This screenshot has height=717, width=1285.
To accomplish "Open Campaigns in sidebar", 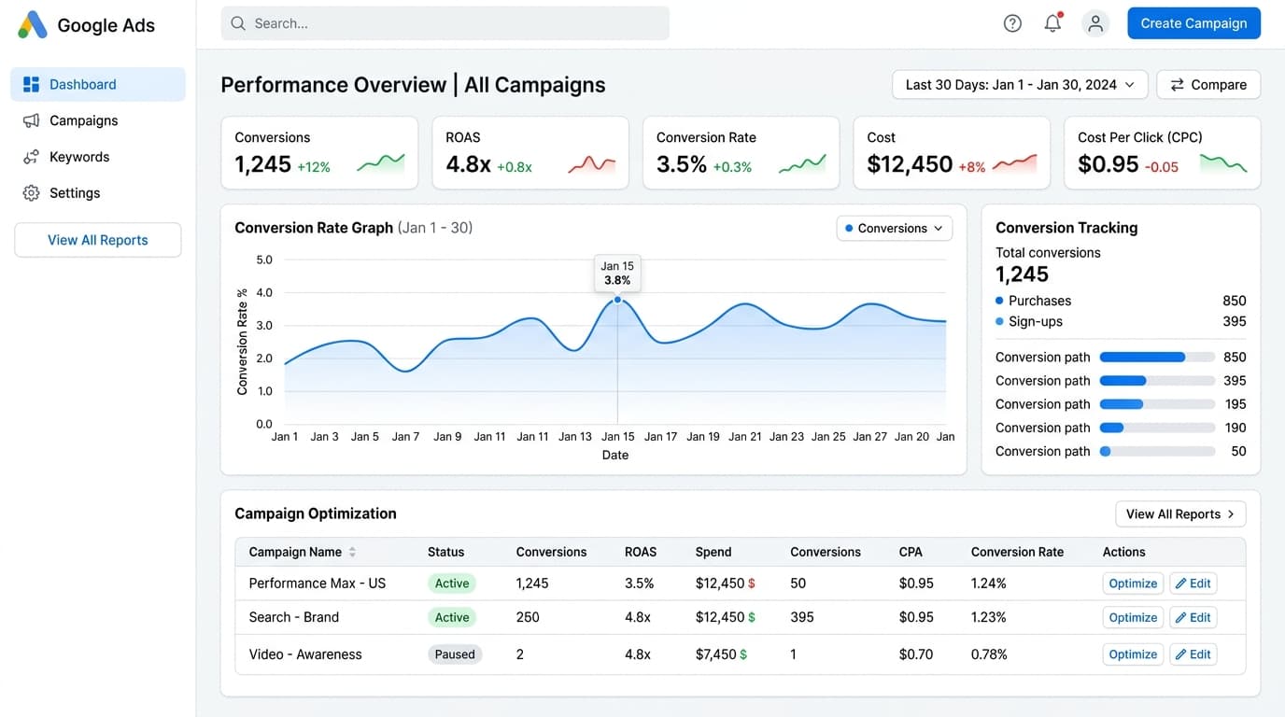I will click(x=98, y=120).
